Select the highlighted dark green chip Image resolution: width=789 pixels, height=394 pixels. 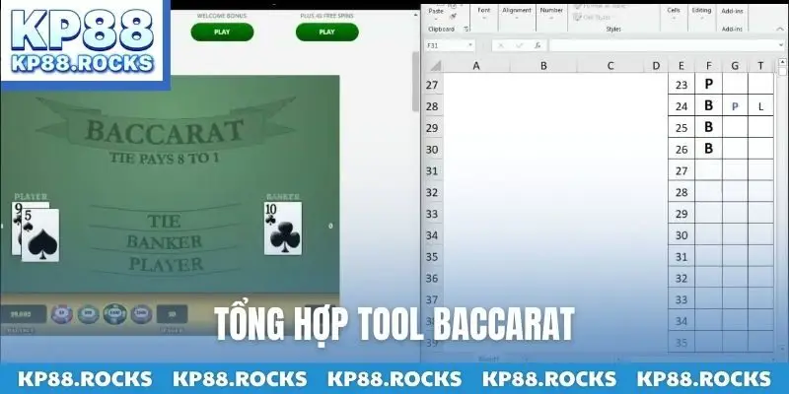point(114,314)
